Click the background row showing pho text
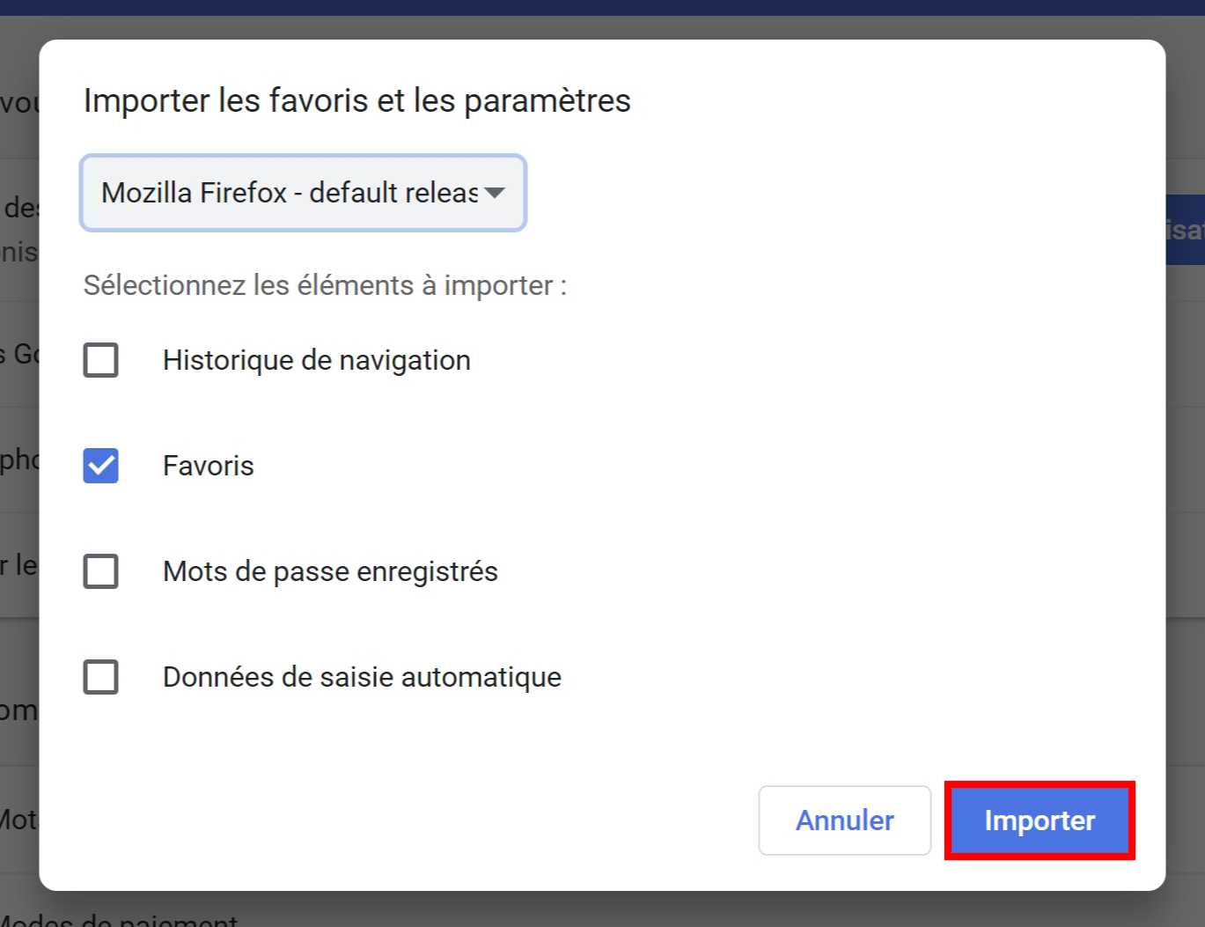Viewport: 1205px width, 927px height. click(x=19, y=460)
